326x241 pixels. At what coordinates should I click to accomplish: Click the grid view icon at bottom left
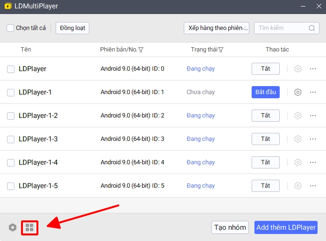pos(29,227)
